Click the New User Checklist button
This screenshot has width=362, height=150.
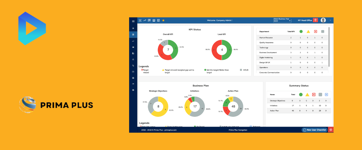(314, 130)
